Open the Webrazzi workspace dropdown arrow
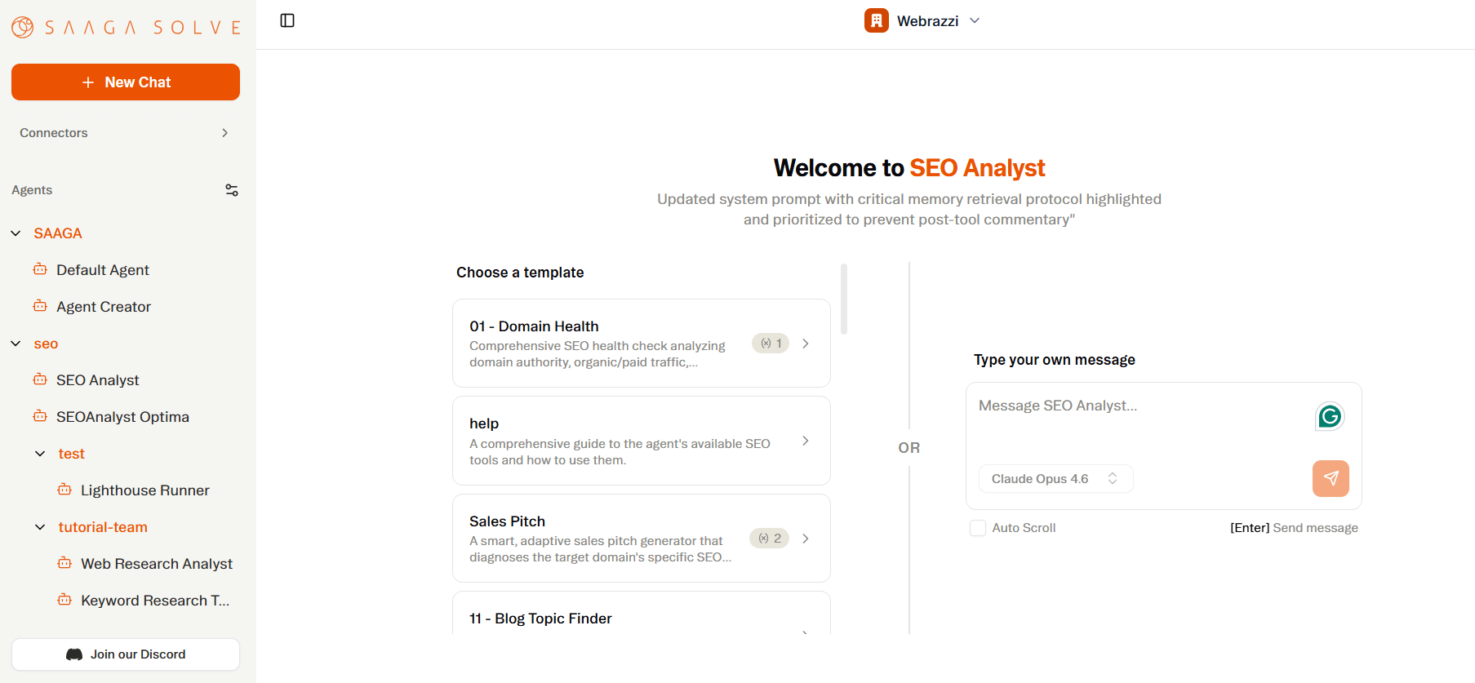The height and width of the screenshot is (683, 1475). click(x=975, y=20)
